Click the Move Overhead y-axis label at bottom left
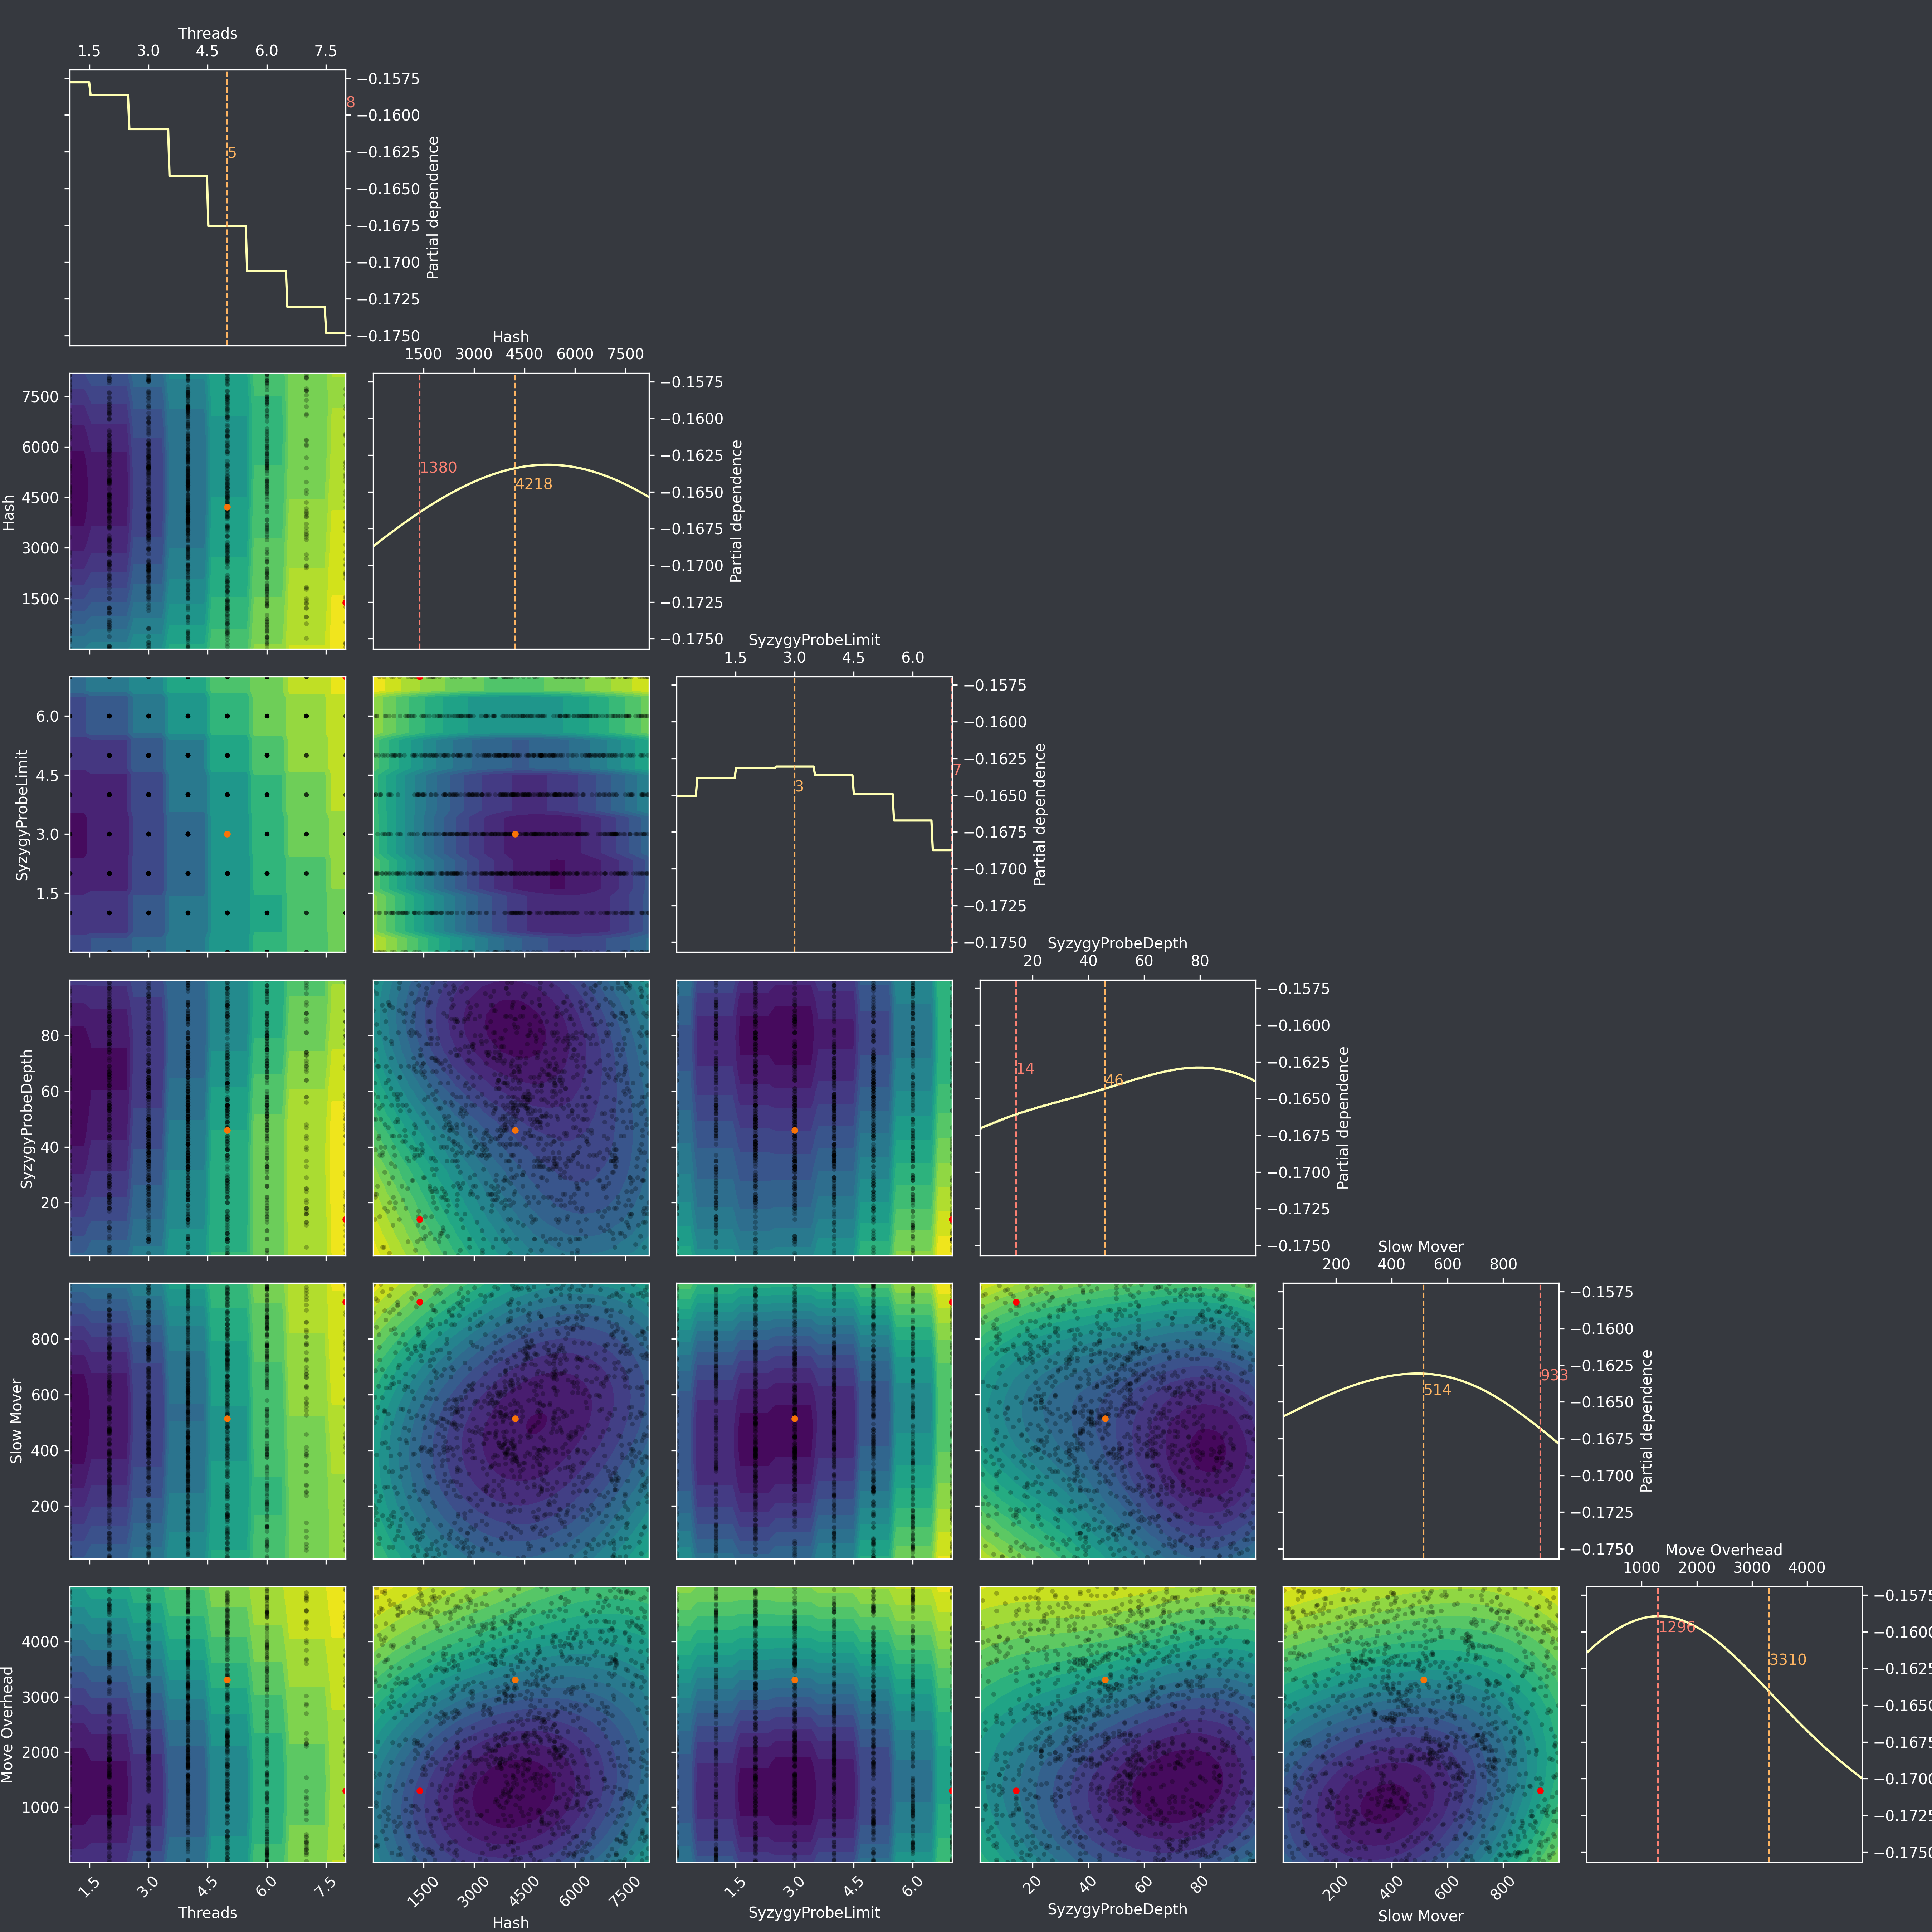The image size is (1932, 1932). [x=8, y=1724]
